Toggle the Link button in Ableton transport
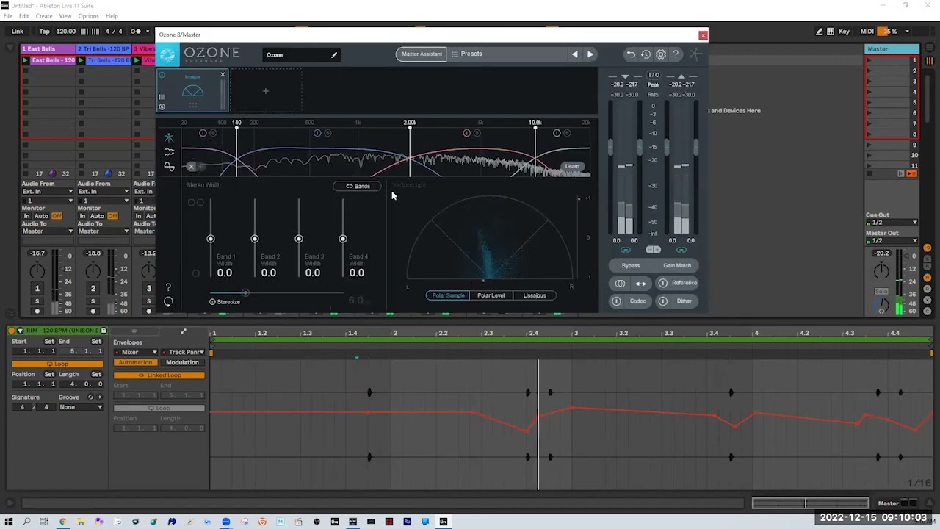 (x=18, y=32)
